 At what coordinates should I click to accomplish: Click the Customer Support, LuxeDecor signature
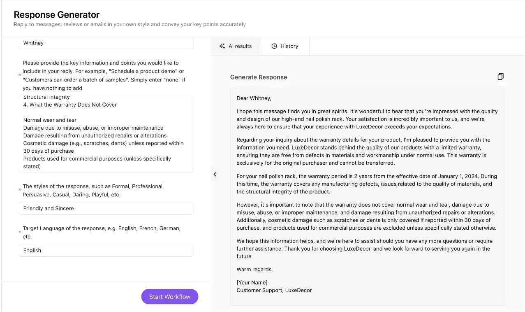coord(274,290)
